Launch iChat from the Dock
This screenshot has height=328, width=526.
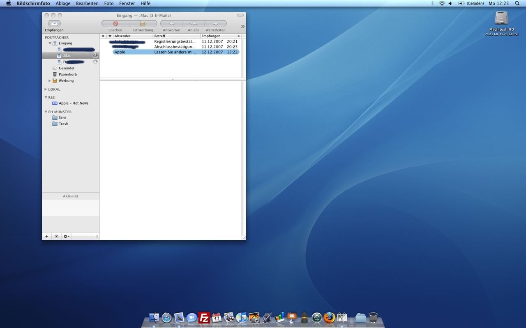pos(191,317)
